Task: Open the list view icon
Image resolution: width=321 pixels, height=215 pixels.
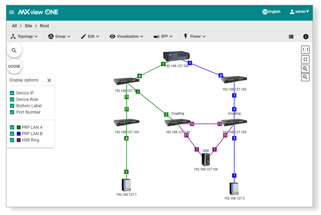Action: coord(291,37)
